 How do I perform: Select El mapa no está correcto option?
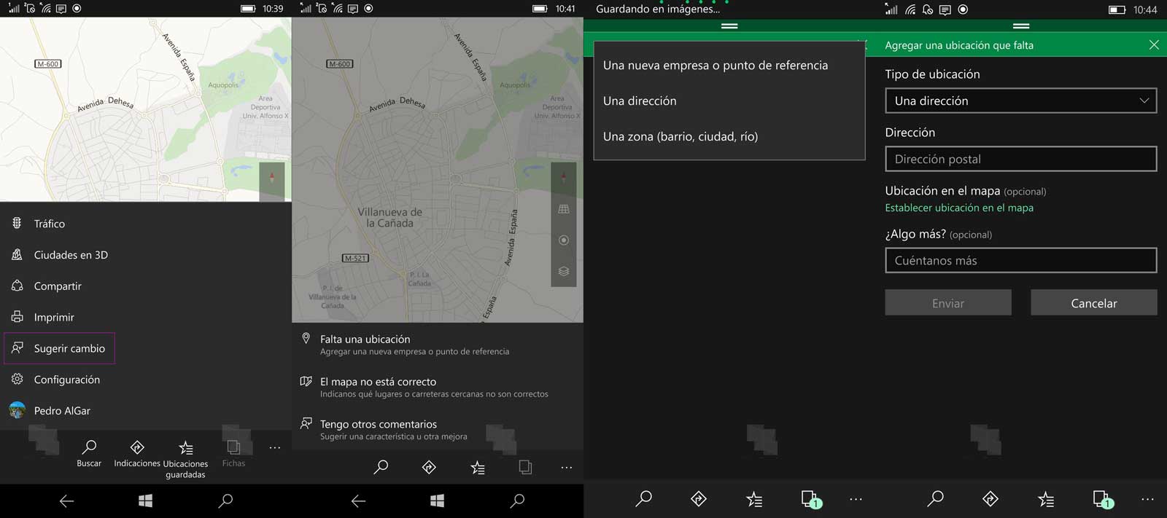pyautogui.click(x=438, y=387)
